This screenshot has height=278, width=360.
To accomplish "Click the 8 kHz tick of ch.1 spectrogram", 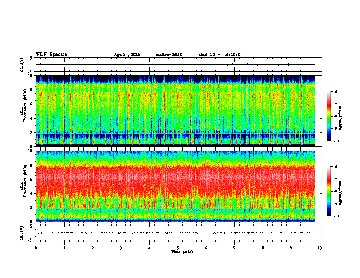I will click(x=32, y=90).
